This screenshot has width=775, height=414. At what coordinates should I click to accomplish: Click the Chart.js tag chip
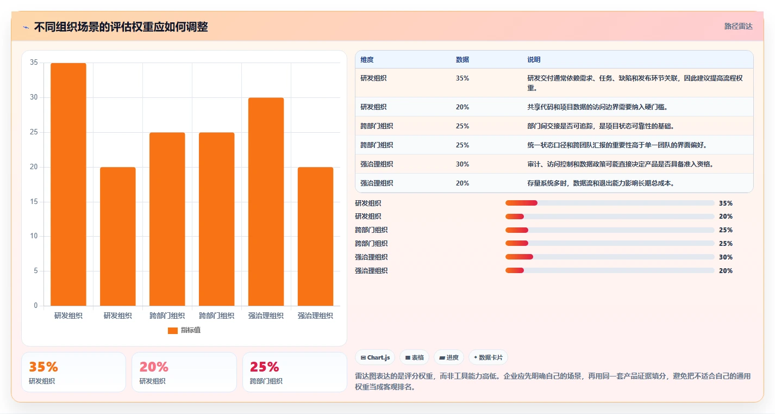375,357
